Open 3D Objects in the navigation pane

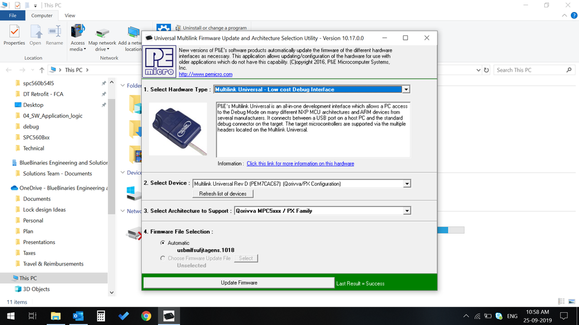(36, 289)
